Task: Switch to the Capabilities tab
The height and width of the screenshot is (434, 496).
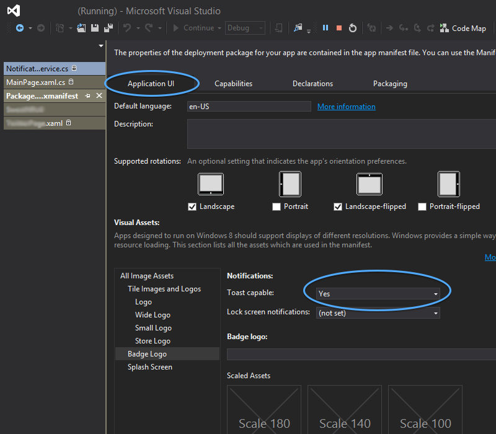Action: [233, 84]
